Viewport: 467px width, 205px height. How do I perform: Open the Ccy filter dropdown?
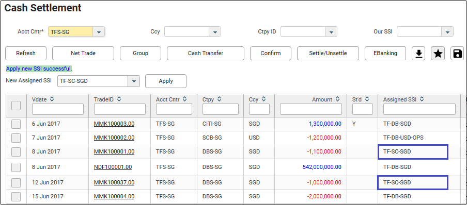[215, 31]
